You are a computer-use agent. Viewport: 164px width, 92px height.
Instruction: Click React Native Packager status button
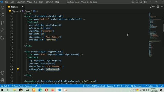[x=22, y=86]
